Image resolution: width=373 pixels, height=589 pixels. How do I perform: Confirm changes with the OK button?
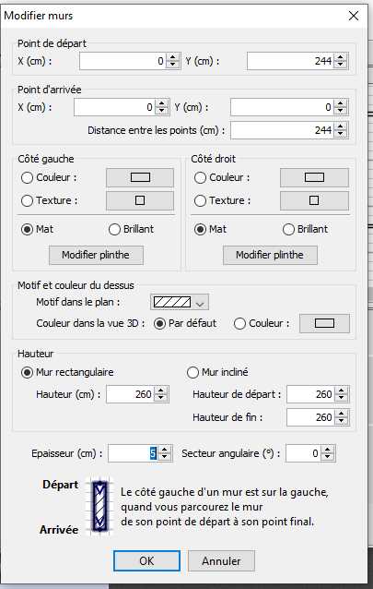146,560
